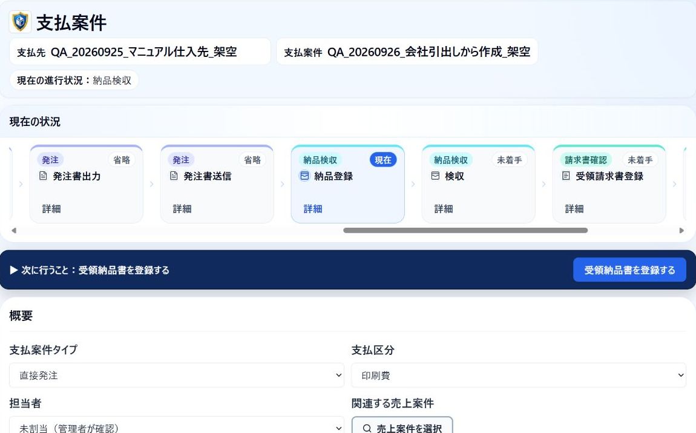Click the 現在 badge on 納品登録 card
Viewport: 696px width, 433px height.
point(382,160)
